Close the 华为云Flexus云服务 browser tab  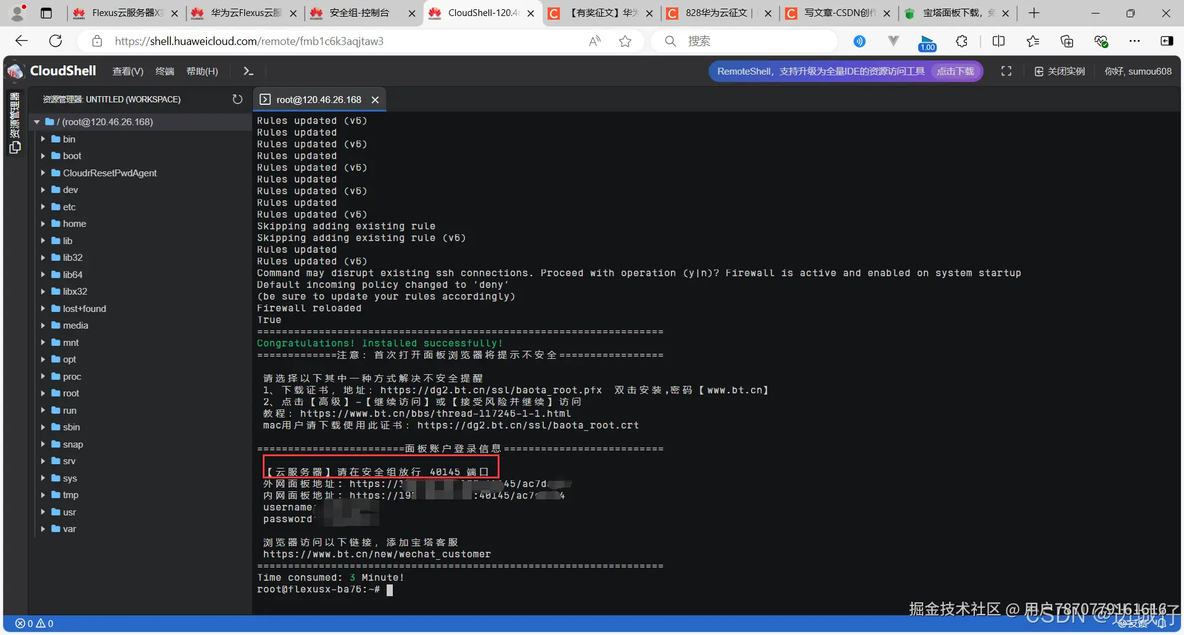tap(293, 13)
